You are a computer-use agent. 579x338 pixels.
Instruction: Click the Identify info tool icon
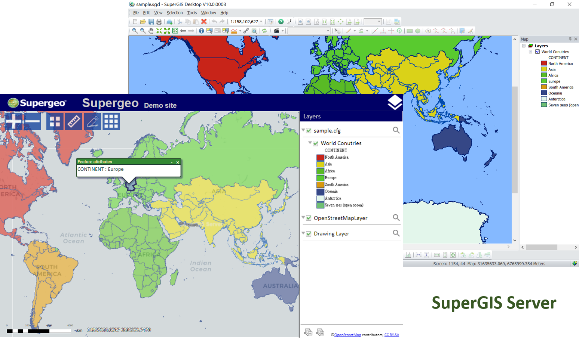(x=201, y=31)
